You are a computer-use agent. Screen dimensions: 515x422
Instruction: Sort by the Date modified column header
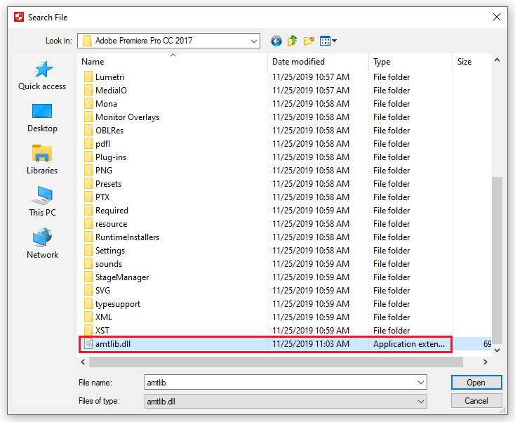[318, 62]
